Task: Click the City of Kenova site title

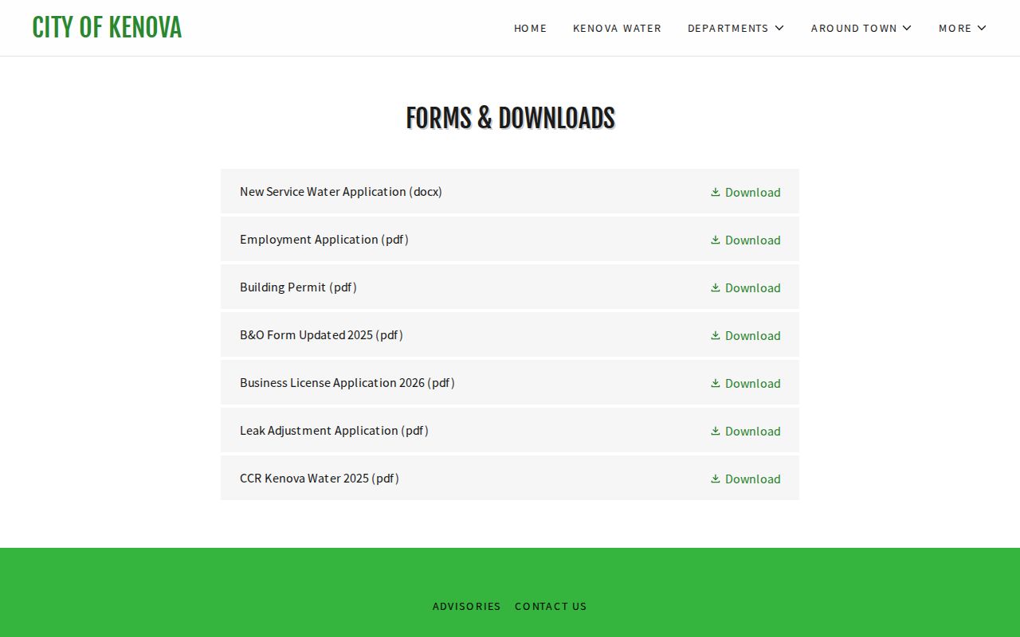Action: [x=107, y=28]
